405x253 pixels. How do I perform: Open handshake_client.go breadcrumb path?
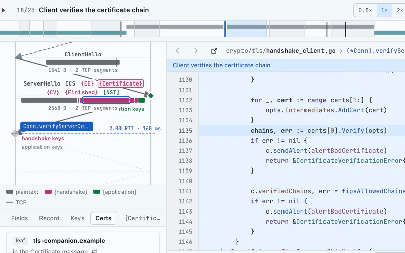(x=280, y=51)
